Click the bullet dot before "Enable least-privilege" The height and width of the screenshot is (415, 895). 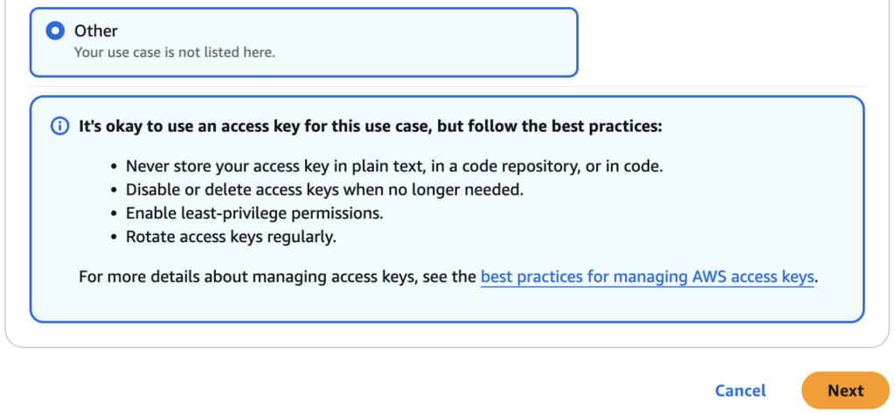pyautogui.click(x=115, y=213)
